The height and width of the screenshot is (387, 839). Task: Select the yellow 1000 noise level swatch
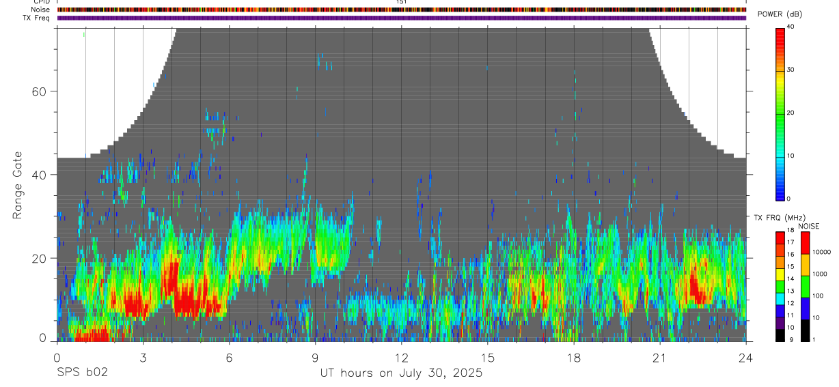click(805, 265)
